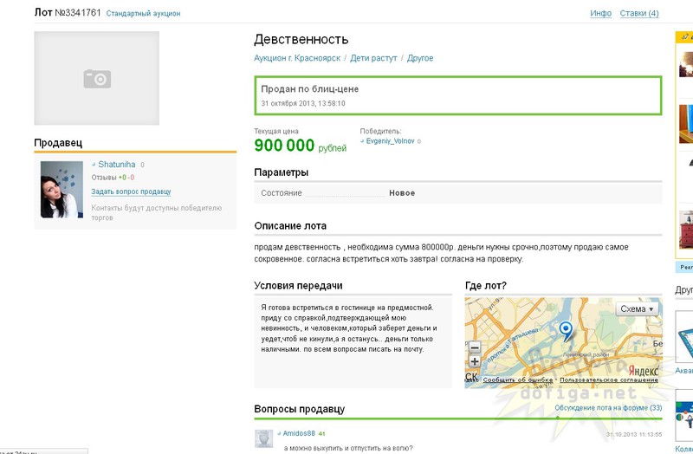This screenshot has height=454, width=693.
Task: Open winner Evgeniy_Volnov profile
Action: (x=390, y=140)
